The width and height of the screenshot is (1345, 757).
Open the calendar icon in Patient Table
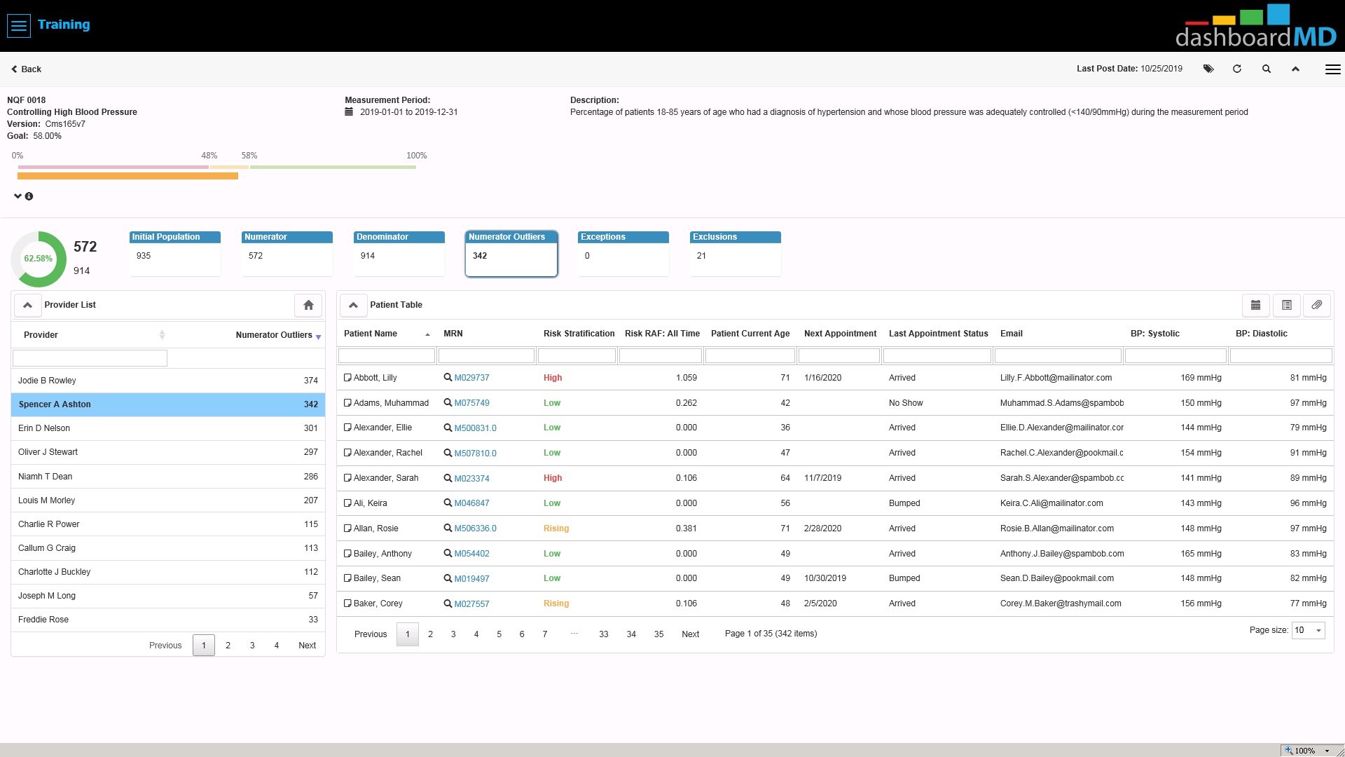click(1256, 305)
